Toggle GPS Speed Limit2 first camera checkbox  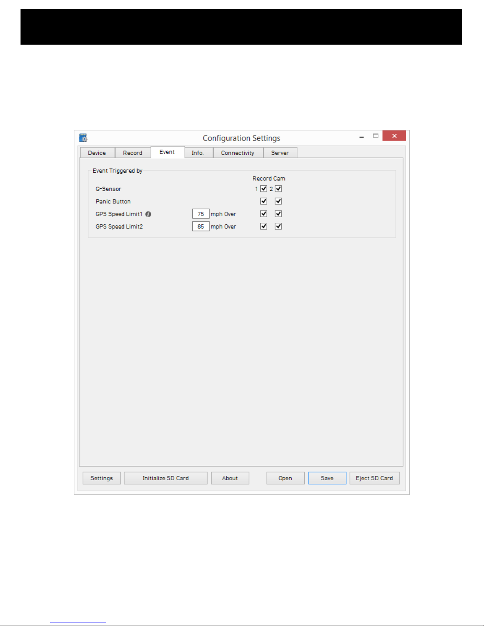point(264,226)
